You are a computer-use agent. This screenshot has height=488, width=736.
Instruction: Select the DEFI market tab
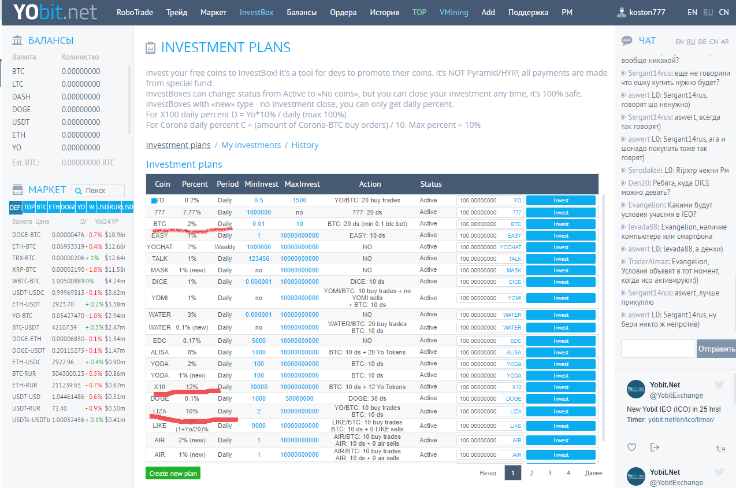pyautogui.click(x=16, y=207)
